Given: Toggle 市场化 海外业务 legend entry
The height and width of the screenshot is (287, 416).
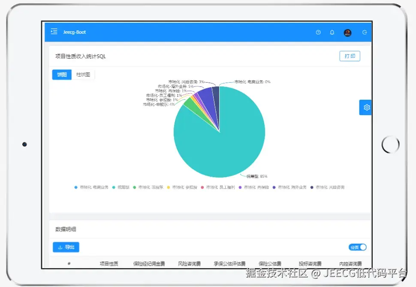Looking at the screenshot, I should pyautogui.click(x=289, y=187).
